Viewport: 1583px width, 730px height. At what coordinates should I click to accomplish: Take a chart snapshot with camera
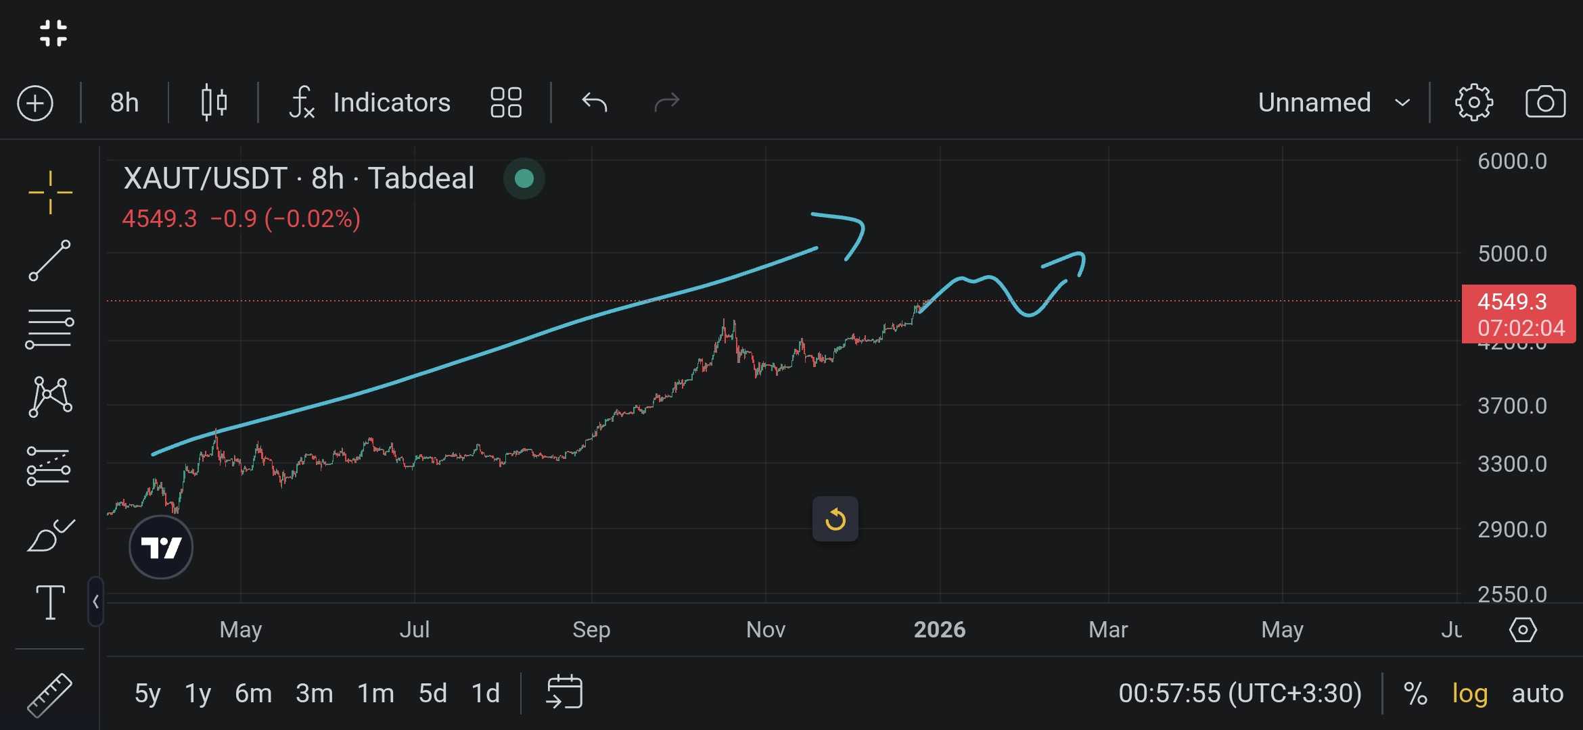[1545, 103]
